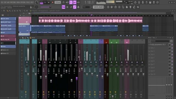
Task: Click the stop transport button
Action: (49, 2)
